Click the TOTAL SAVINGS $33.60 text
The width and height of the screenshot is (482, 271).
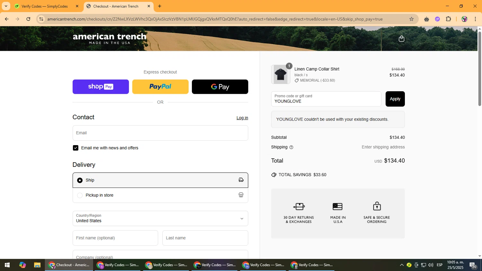click(302, 175)
